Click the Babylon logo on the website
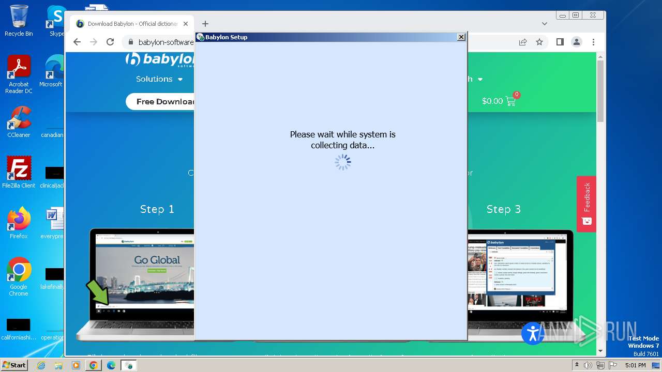Screen dimensions: 662x372 pos(160,59)
